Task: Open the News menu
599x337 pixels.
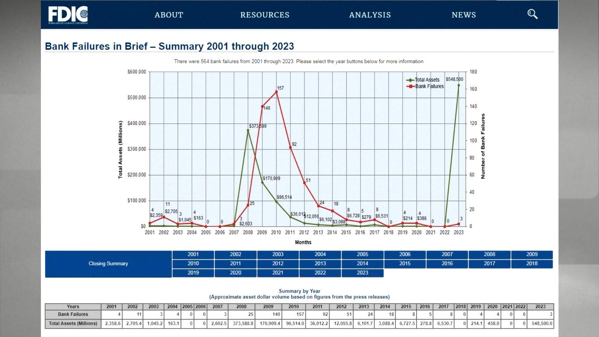Action: 464,15
